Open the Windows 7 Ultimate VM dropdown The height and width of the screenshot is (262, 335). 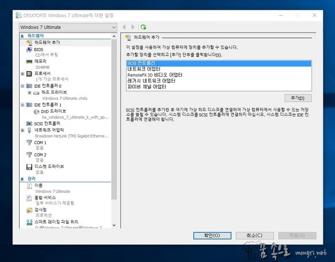pyautogui.click(x=68, y=27)
